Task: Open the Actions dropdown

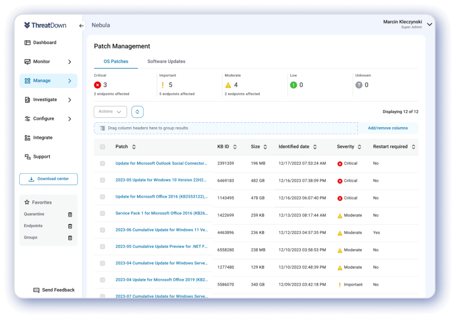Action: coord(110,112)
